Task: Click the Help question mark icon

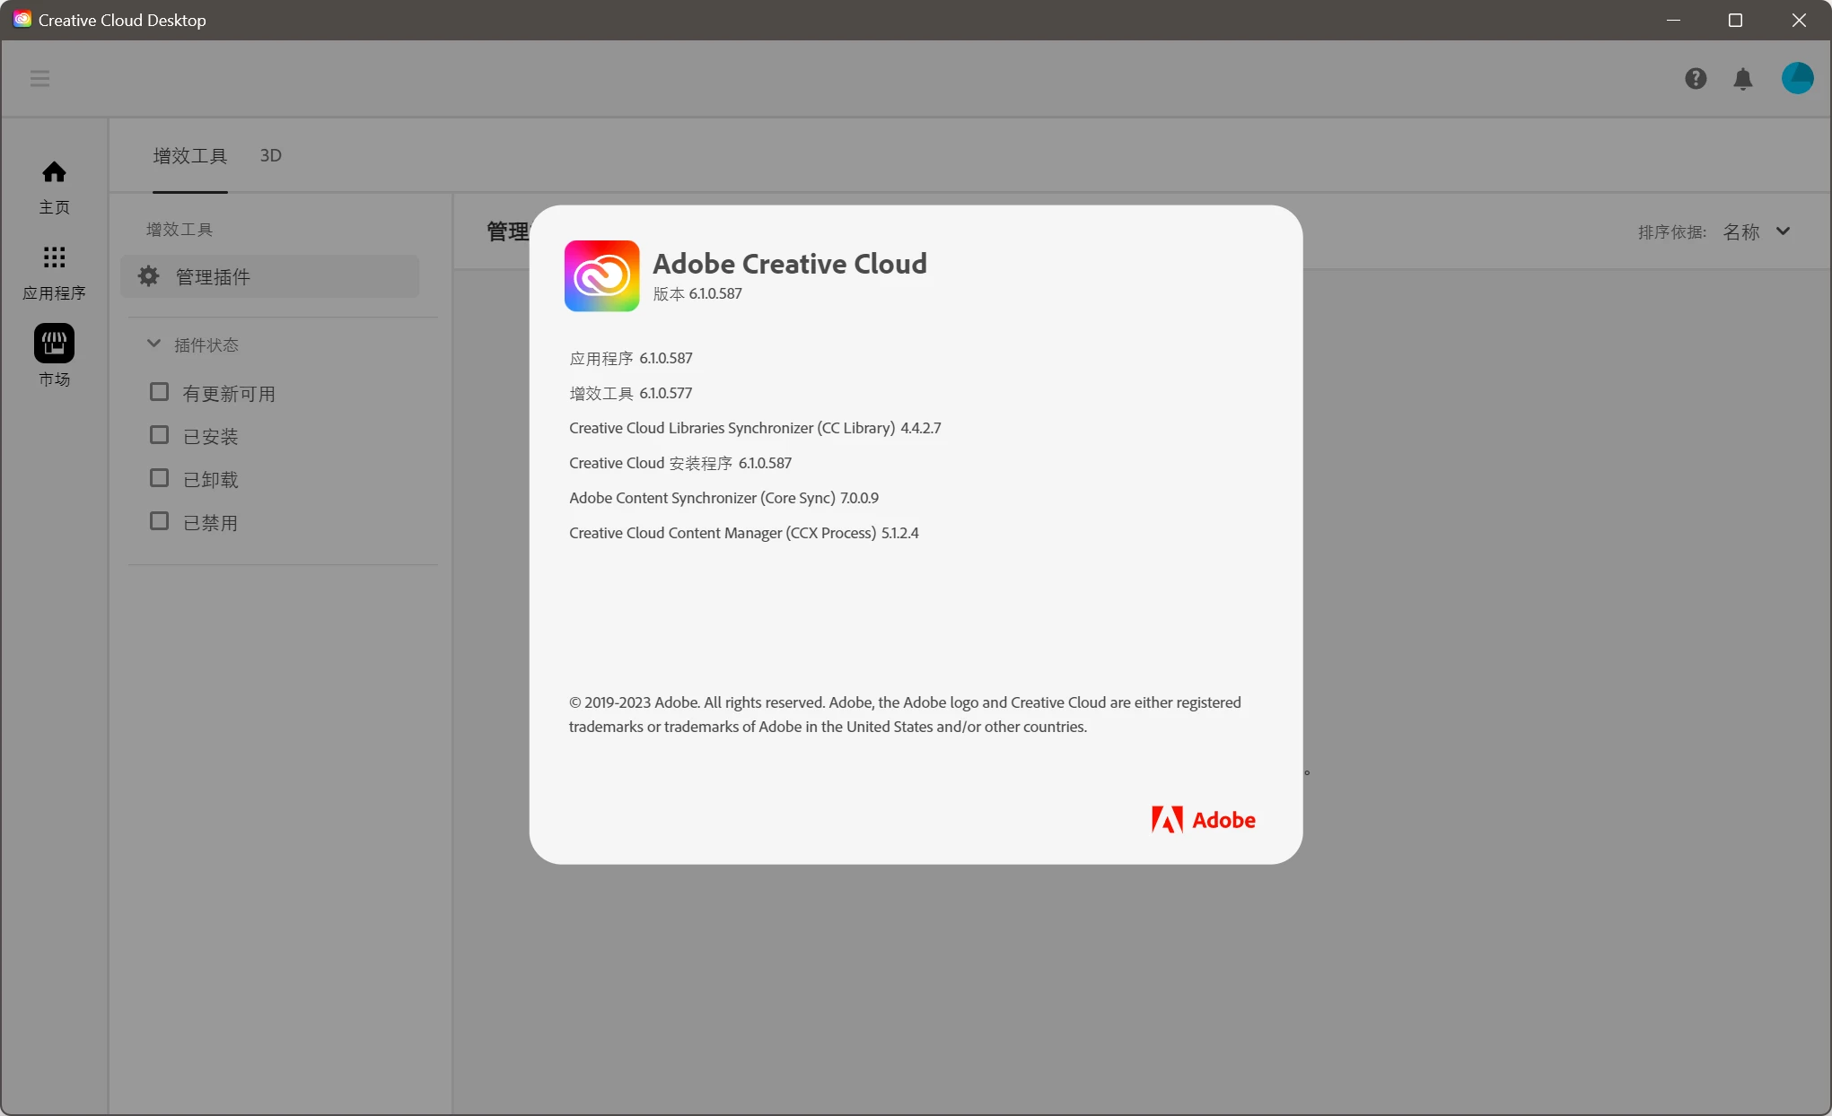Action: (1695, 79)
